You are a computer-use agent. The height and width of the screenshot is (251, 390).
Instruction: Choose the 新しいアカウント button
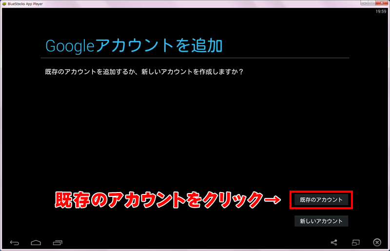(x=321, y=221)
